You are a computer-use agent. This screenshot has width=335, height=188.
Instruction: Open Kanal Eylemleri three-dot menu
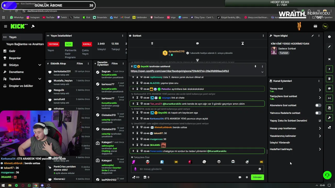319,81
